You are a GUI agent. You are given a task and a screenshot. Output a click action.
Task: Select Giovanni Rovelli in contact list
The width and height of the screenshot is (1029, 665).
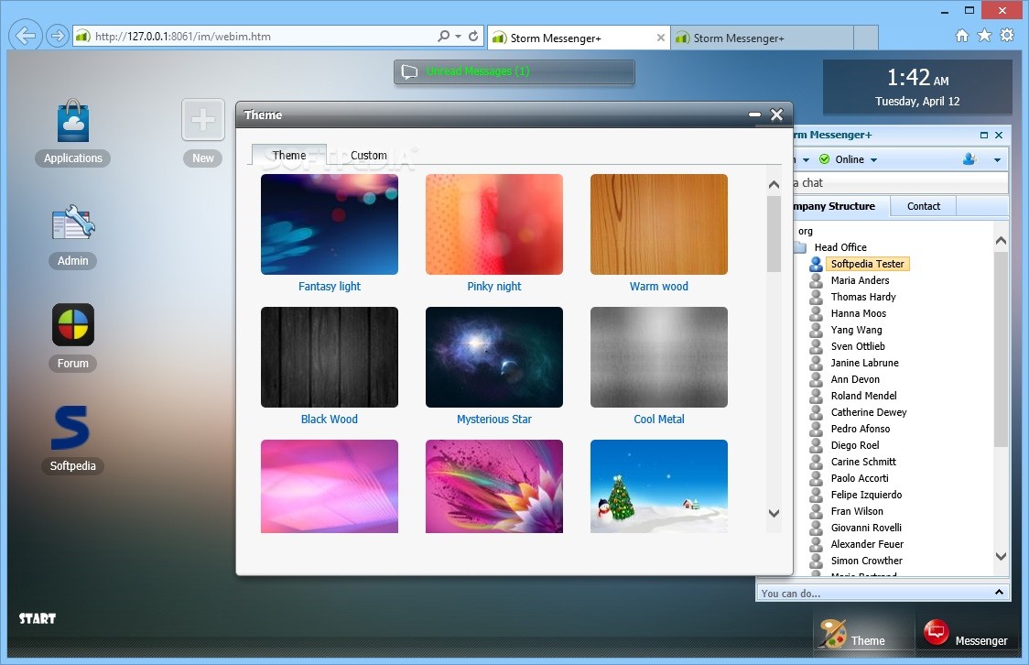pyautogui.click(x=866, y=528)
